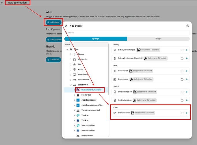
Task: Expand the Eingang area
Action: click(71, 54)
